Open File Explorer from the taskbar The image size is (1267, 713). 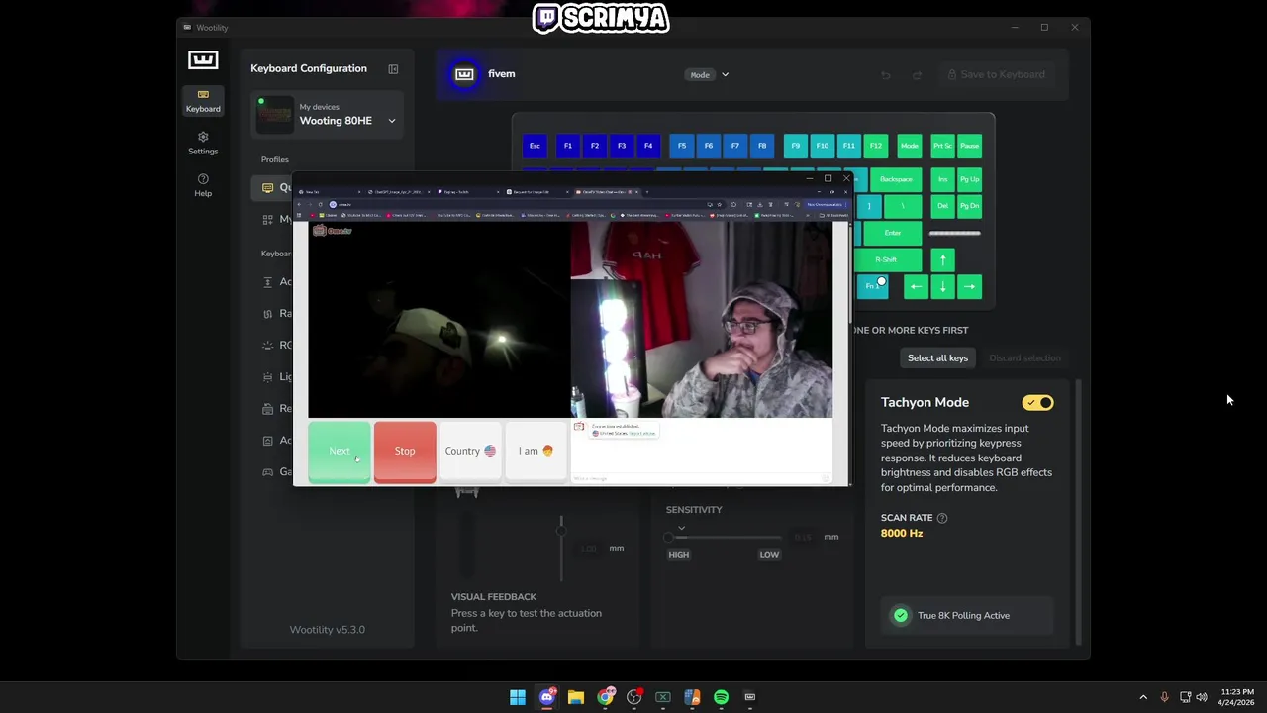(576, 697)
